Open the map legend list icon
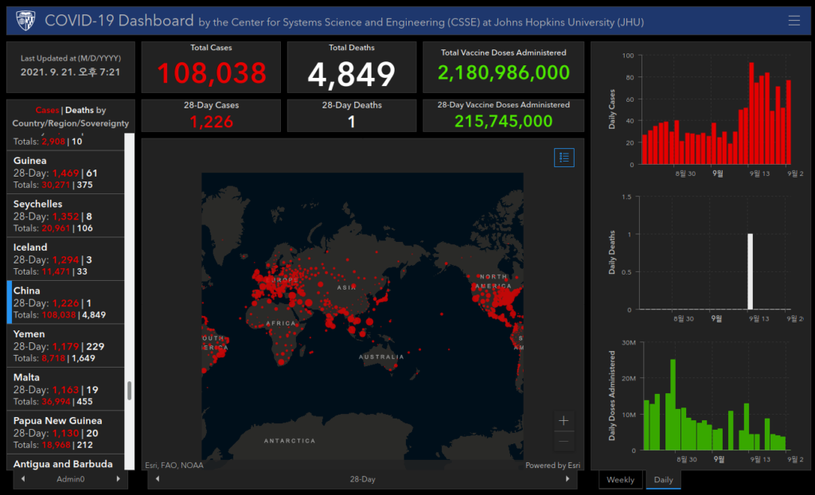This screenshot has height=495, width=815. [x=564, y=158]
